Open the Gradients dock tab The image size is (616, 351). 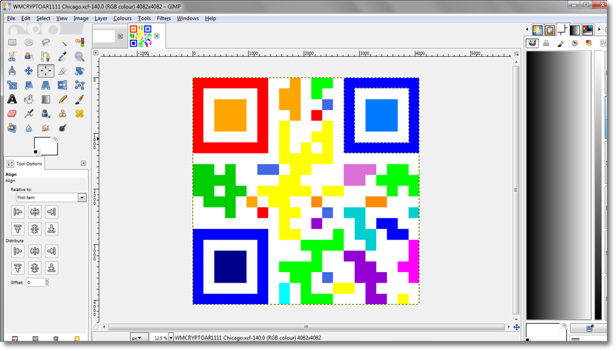click(x=575, y=30)
